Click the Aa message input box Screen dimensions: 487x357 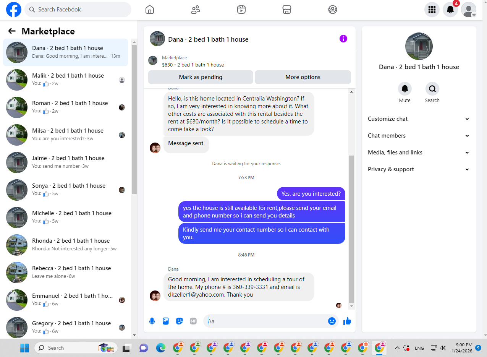266,321
